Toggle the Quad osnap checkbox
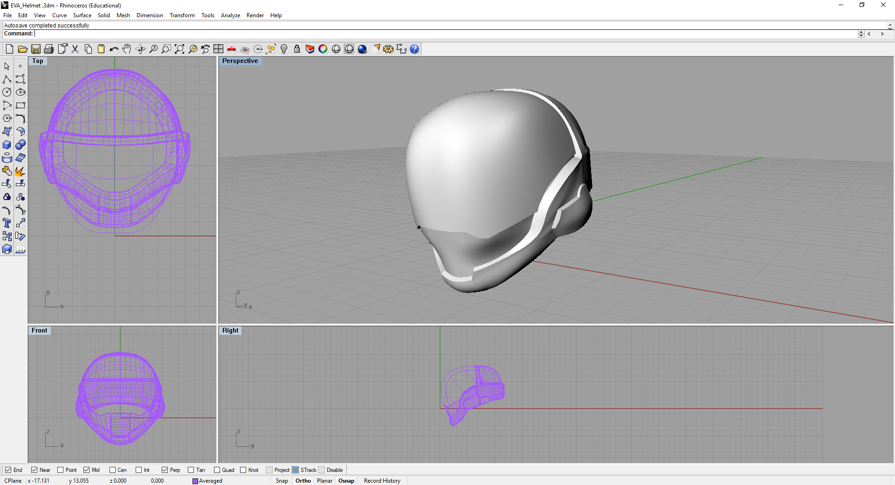This screenshot has width=895, height=485. [x=217, y=470]
